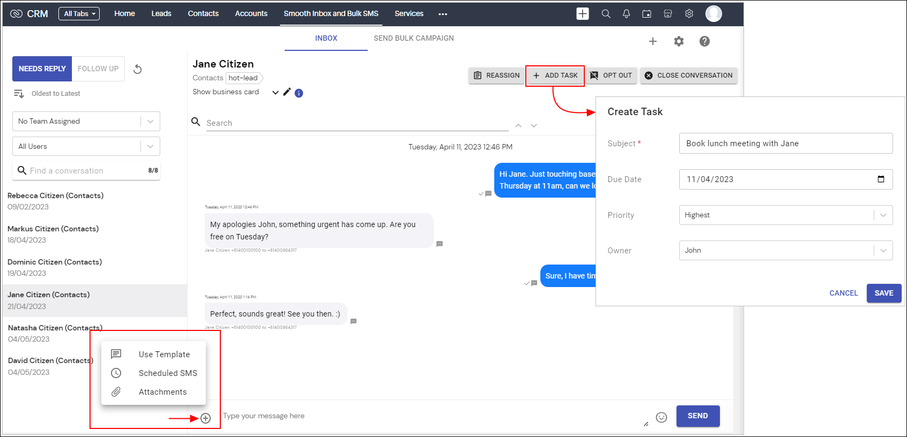Click the OPT OUT button
This screenshot has height=437, width=907.
tap(611, 76)
